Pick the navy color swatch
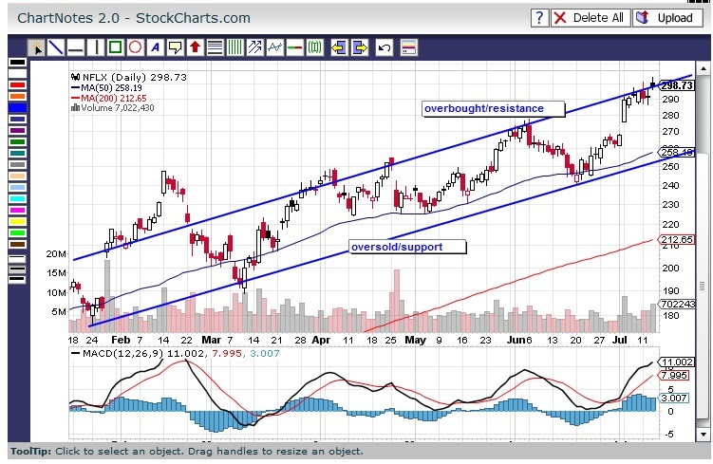 click(18, 119)
